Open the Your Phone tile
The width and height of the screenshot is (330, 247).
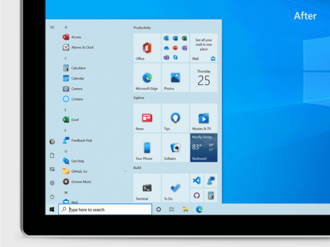coord(146,148)
